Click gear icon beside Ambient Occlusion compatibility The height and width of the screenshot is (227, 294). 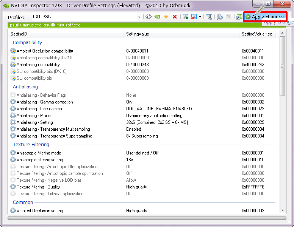(x=13, y=51)
